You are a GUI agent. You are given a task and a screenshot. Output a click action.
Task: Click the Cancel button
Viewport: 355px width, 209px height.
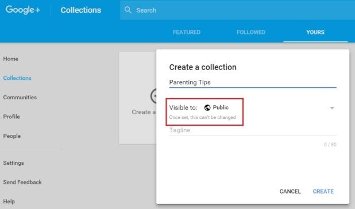point(290,191)
